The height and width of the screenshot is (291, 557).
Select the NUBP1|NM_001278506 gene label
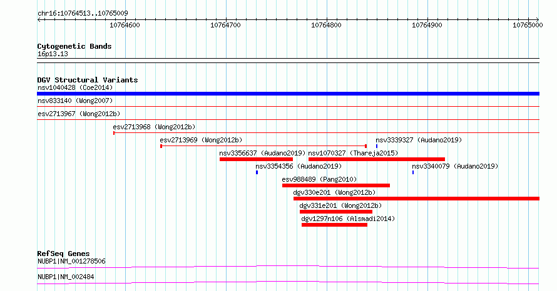coord(71,261)
